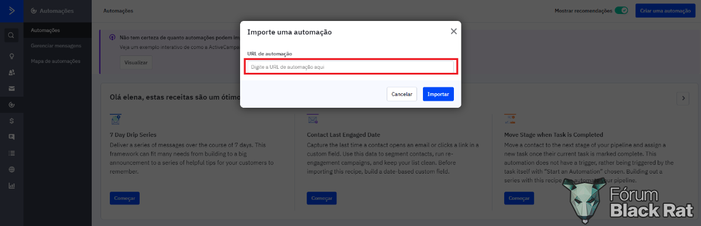The image size is (701, 226).
Task: Open the Reports bar chart icon
Action: click(12, 186)
